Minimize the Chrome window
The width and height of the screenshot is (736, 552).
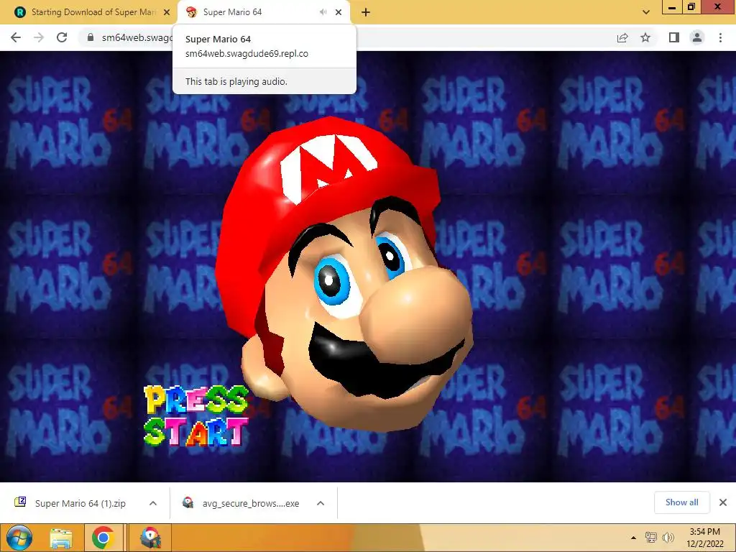pyautogui.click(x=672, y=7)
